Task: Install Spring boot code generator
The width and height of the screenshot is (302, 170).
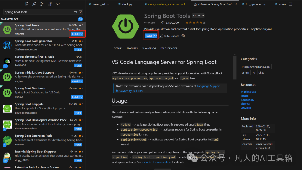Action: 78,50
